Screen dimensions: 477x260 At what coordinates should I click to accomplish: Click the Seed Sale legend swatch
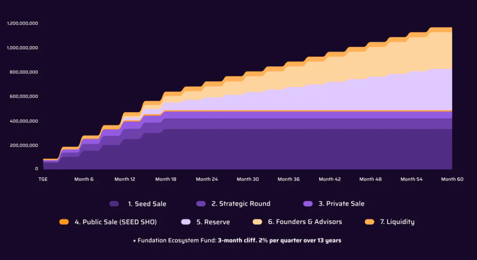114,204
